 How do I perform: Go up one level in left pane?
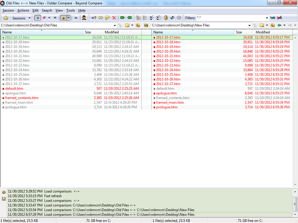[x=138, y=25]
